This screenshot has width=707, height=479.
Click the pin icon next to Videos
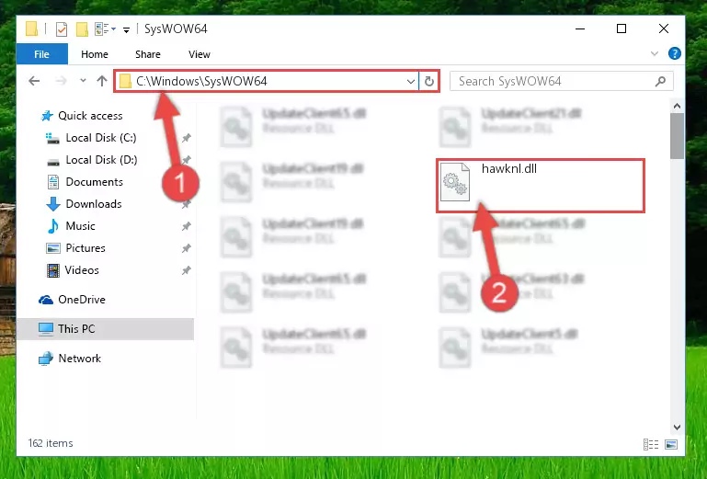pyautogui.click(x=187, y=270)
